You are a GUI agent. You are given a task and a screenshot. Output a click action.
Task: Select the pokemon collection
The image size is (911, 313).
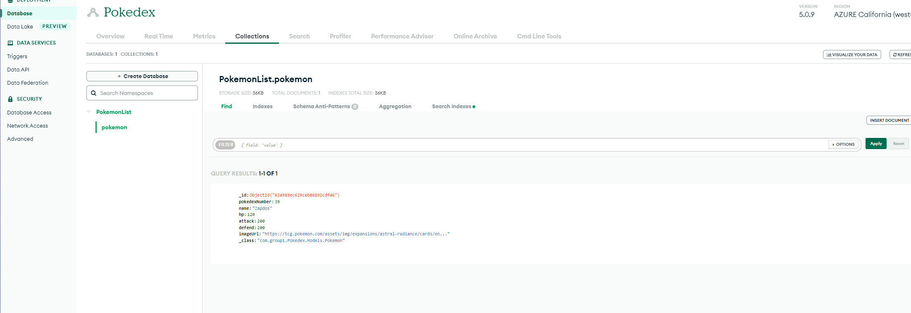coord(114,127)
